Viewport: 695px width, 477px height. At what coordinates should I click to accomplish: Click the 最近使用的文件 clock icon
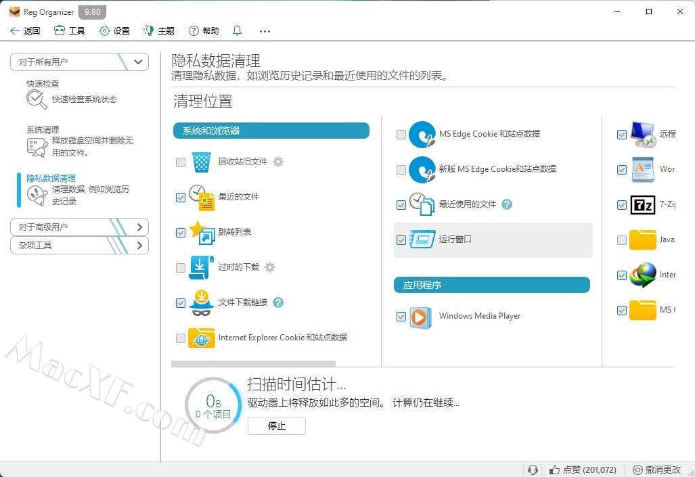[x=422, y=204]
